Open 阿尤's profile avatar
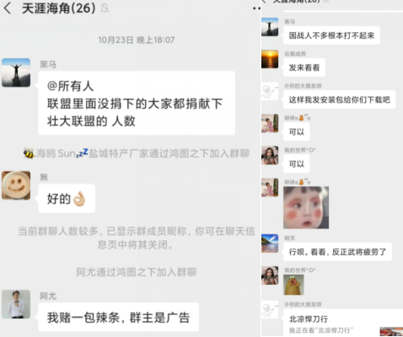Image resolution: width=403 pixels, height=337 pixels. (16, 304)
